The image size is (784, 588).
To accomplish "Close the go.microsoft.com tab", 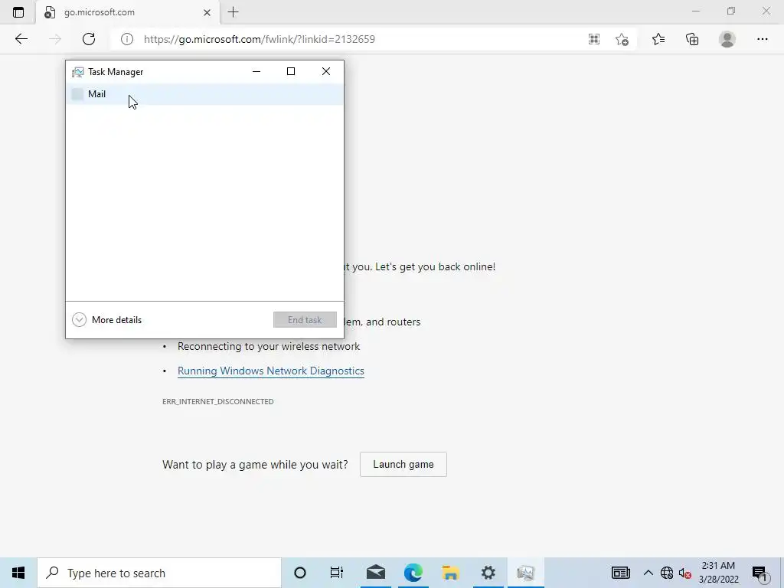I will (207, 12).
